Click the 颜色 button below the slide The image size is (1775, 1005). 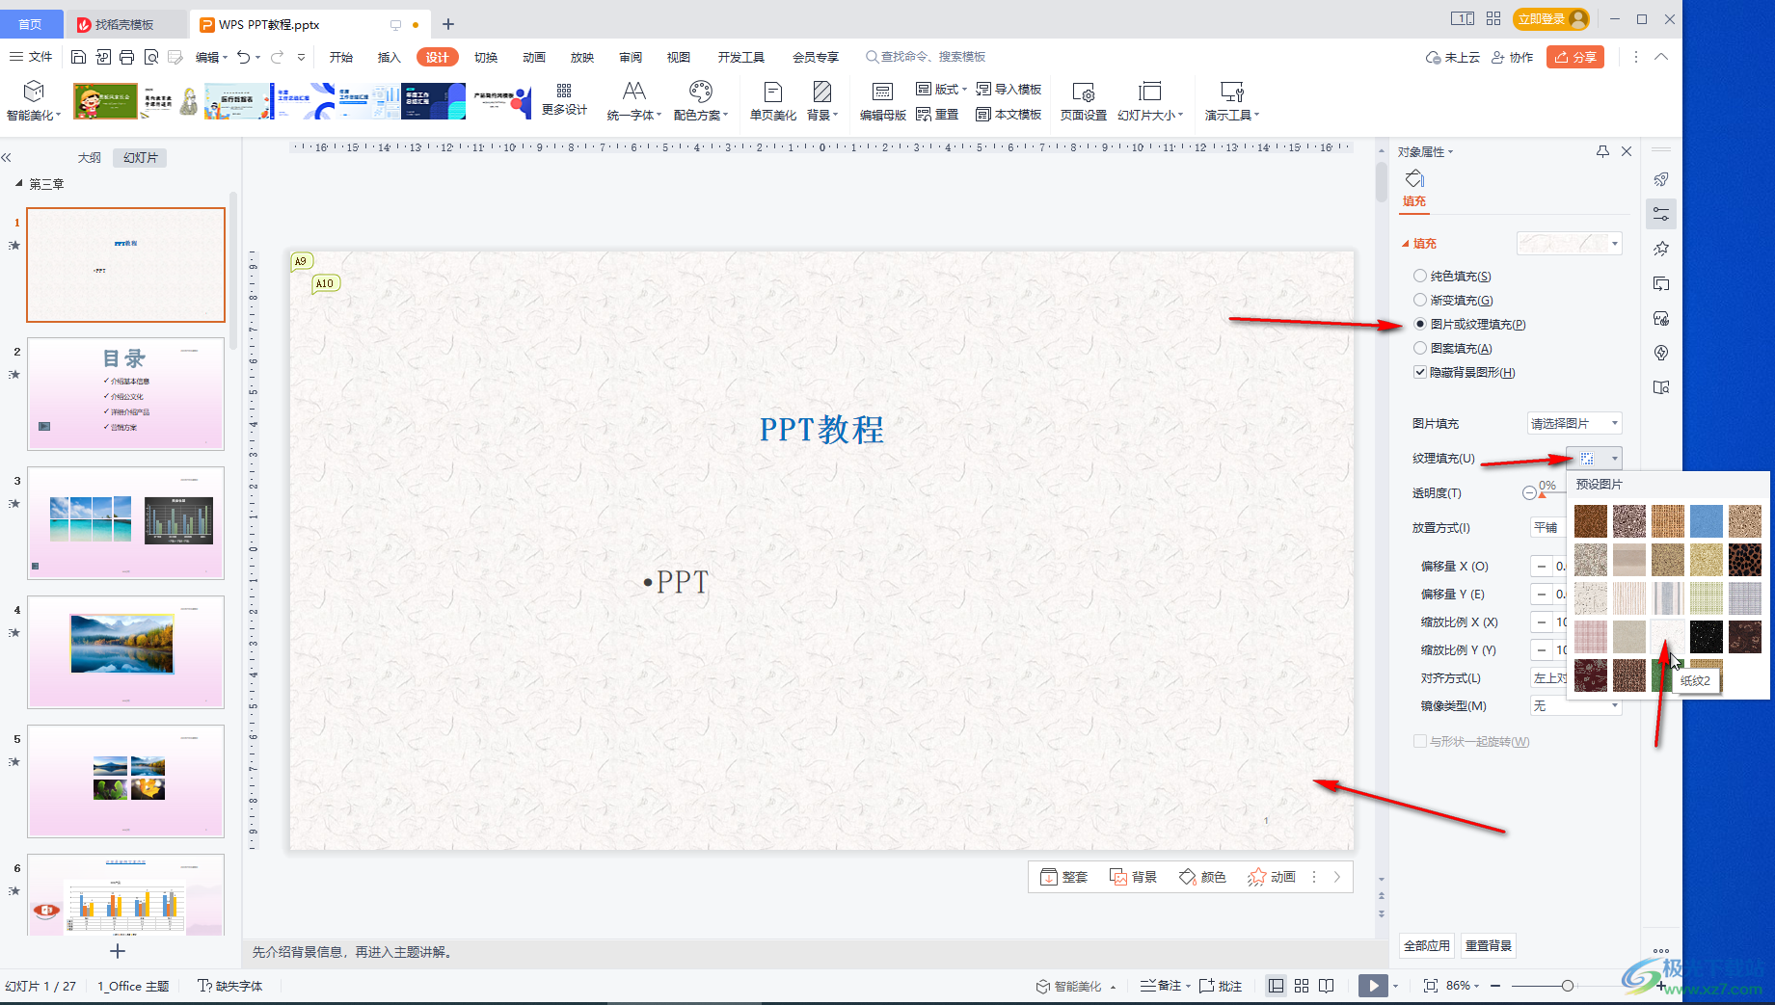tap(1202, 877)
